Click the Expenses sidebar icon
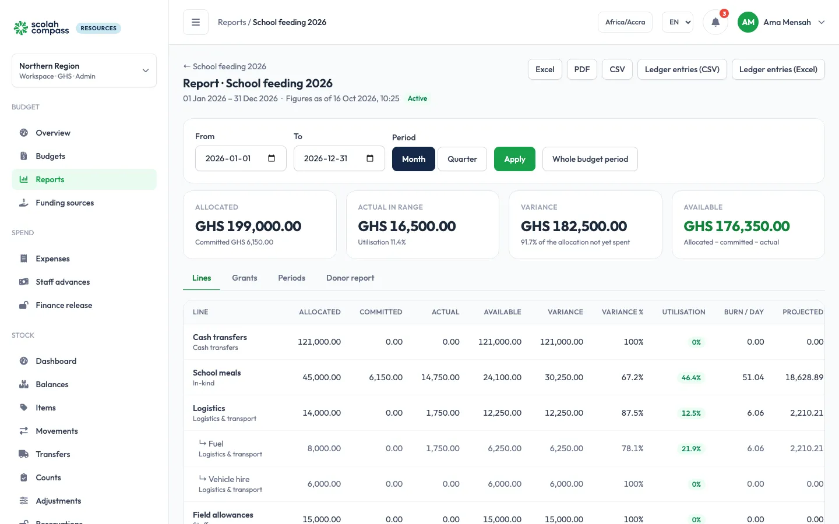This screenshot has height=524, width=839. coord(24,259)
